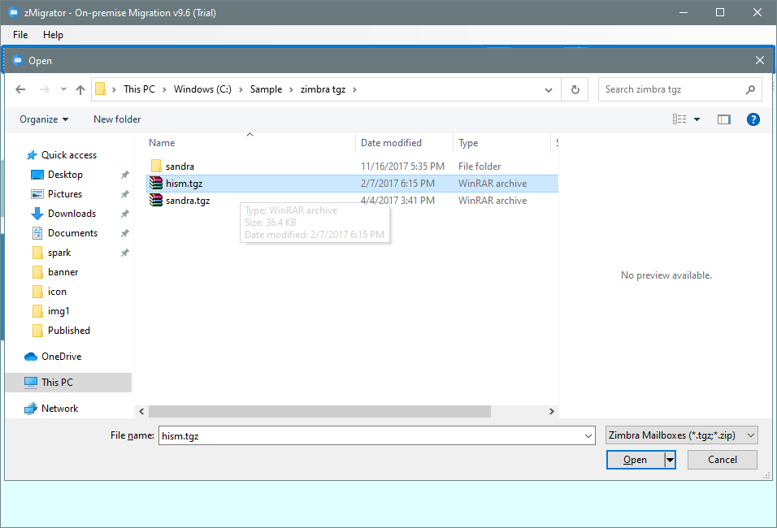
Task: Select sandra.tgz archive icon
Action: point(156,200)
